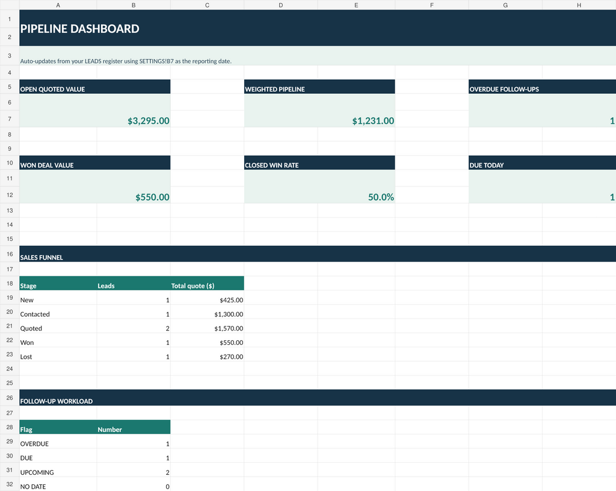616x491 pixels.
Task: Click the $1,570.00 total for Quoted
Action: [x=207, y=326]
